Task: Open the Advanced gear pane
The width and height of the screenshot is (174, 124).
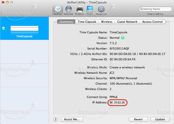Action: coord(101,11)
